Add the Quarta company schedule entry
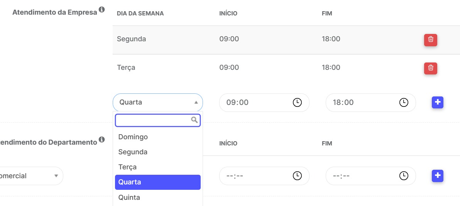This screenshot has width=460, height=206. tap(437, 102)
